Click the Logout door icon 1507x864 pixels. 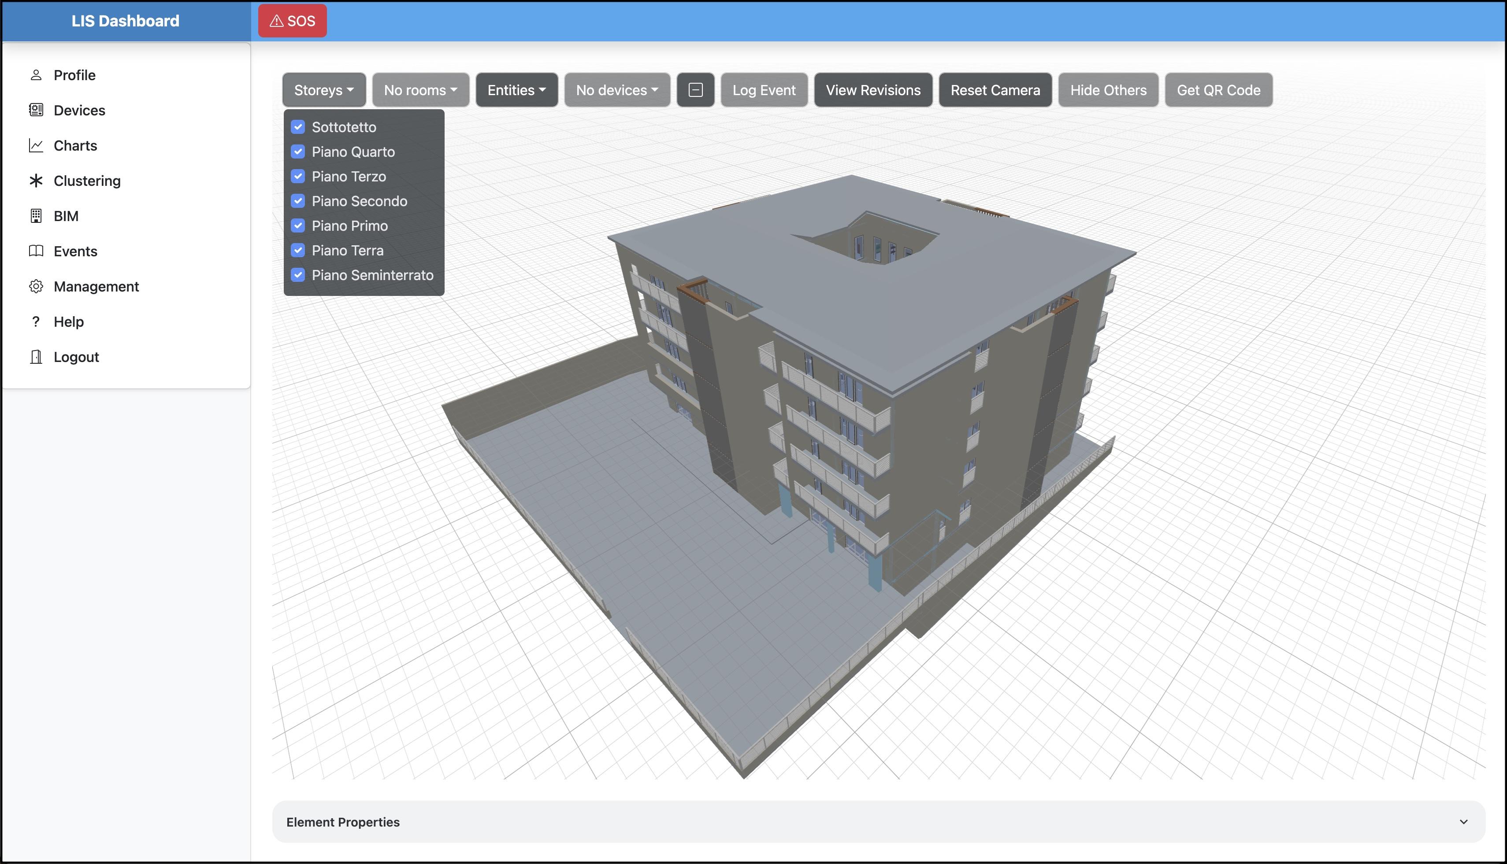coord(36,357)
